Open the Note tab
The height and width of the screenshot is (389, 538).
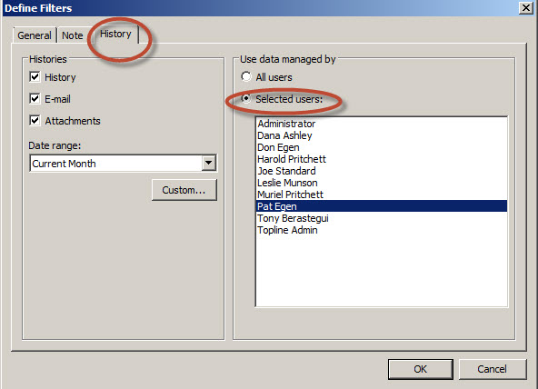point(73,35)
